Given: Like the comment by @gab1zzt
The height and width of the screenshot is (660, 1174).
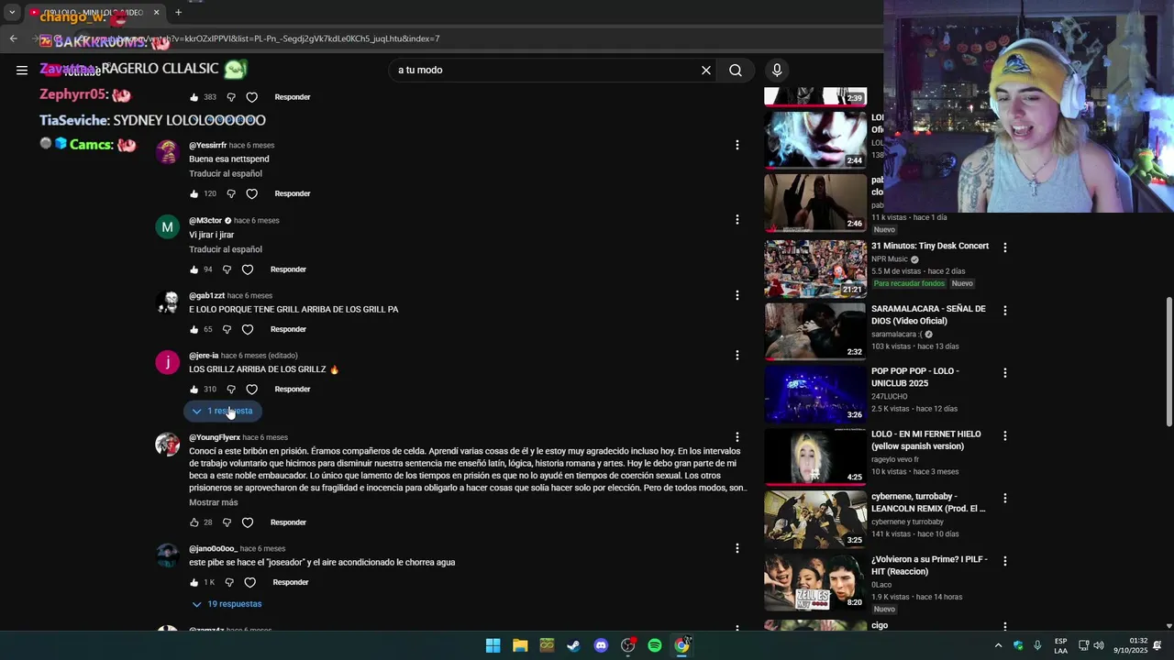Looking at the screenshot, I should coord(194,329).
